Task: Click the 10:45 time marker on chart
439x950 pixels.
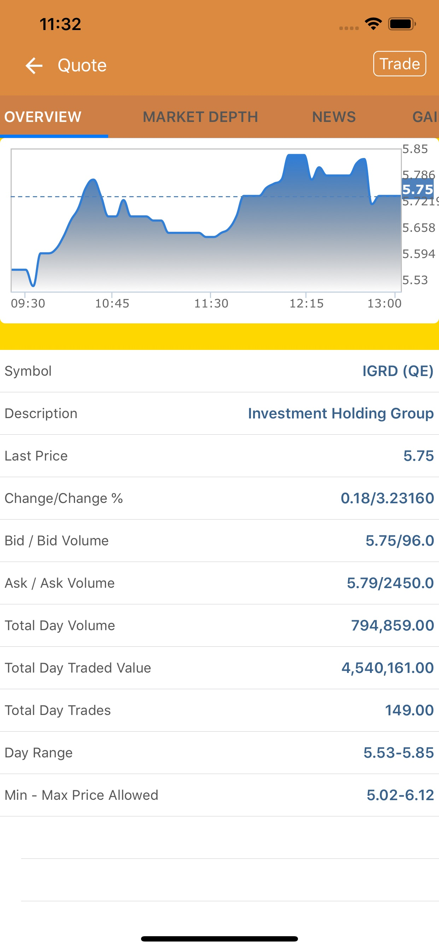Action: (x=112, y=304)
